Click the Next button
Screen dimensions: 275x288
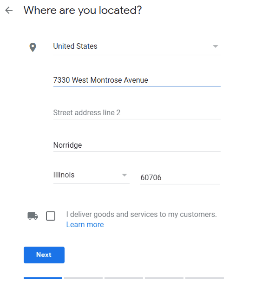[44, 255]
